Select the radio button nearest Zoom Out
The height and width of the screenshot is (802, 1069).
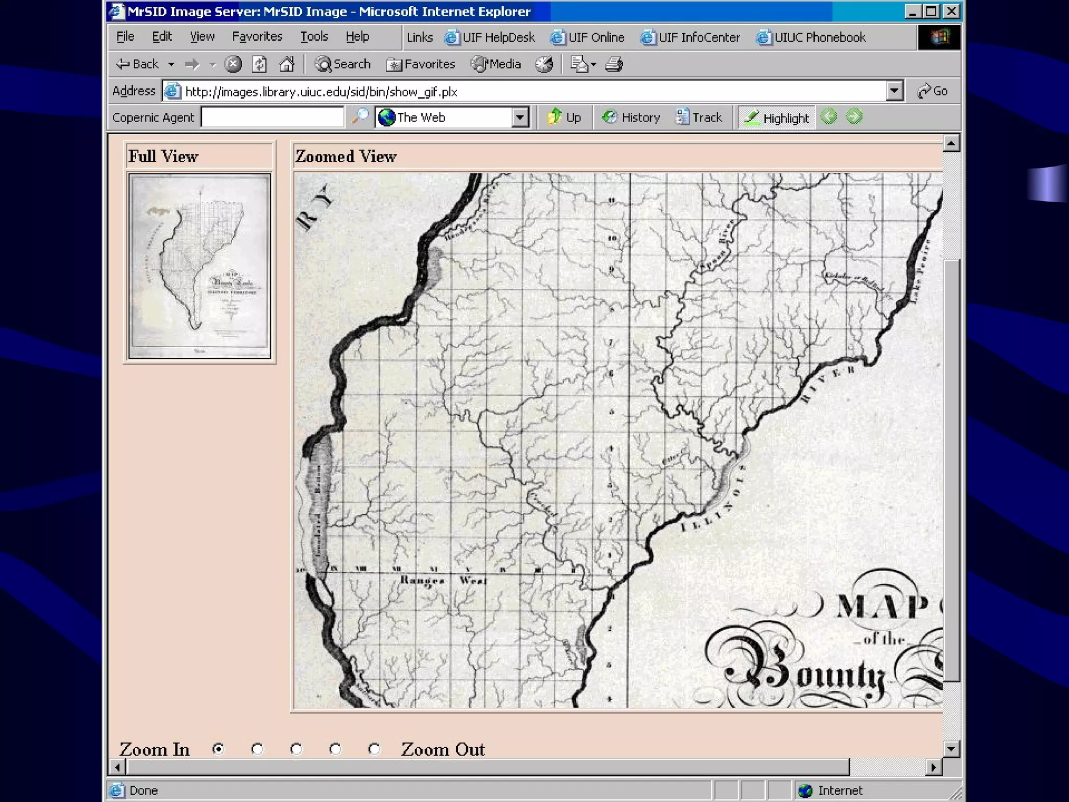[374, 749]
